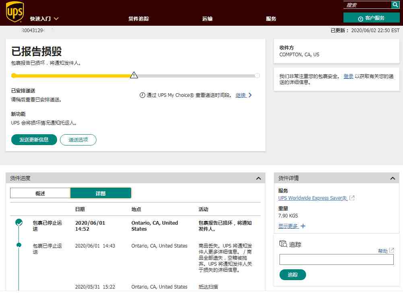Click the search magnifier icon
The width and height of the screenshot is (403, 293).
tap(395, 5)
